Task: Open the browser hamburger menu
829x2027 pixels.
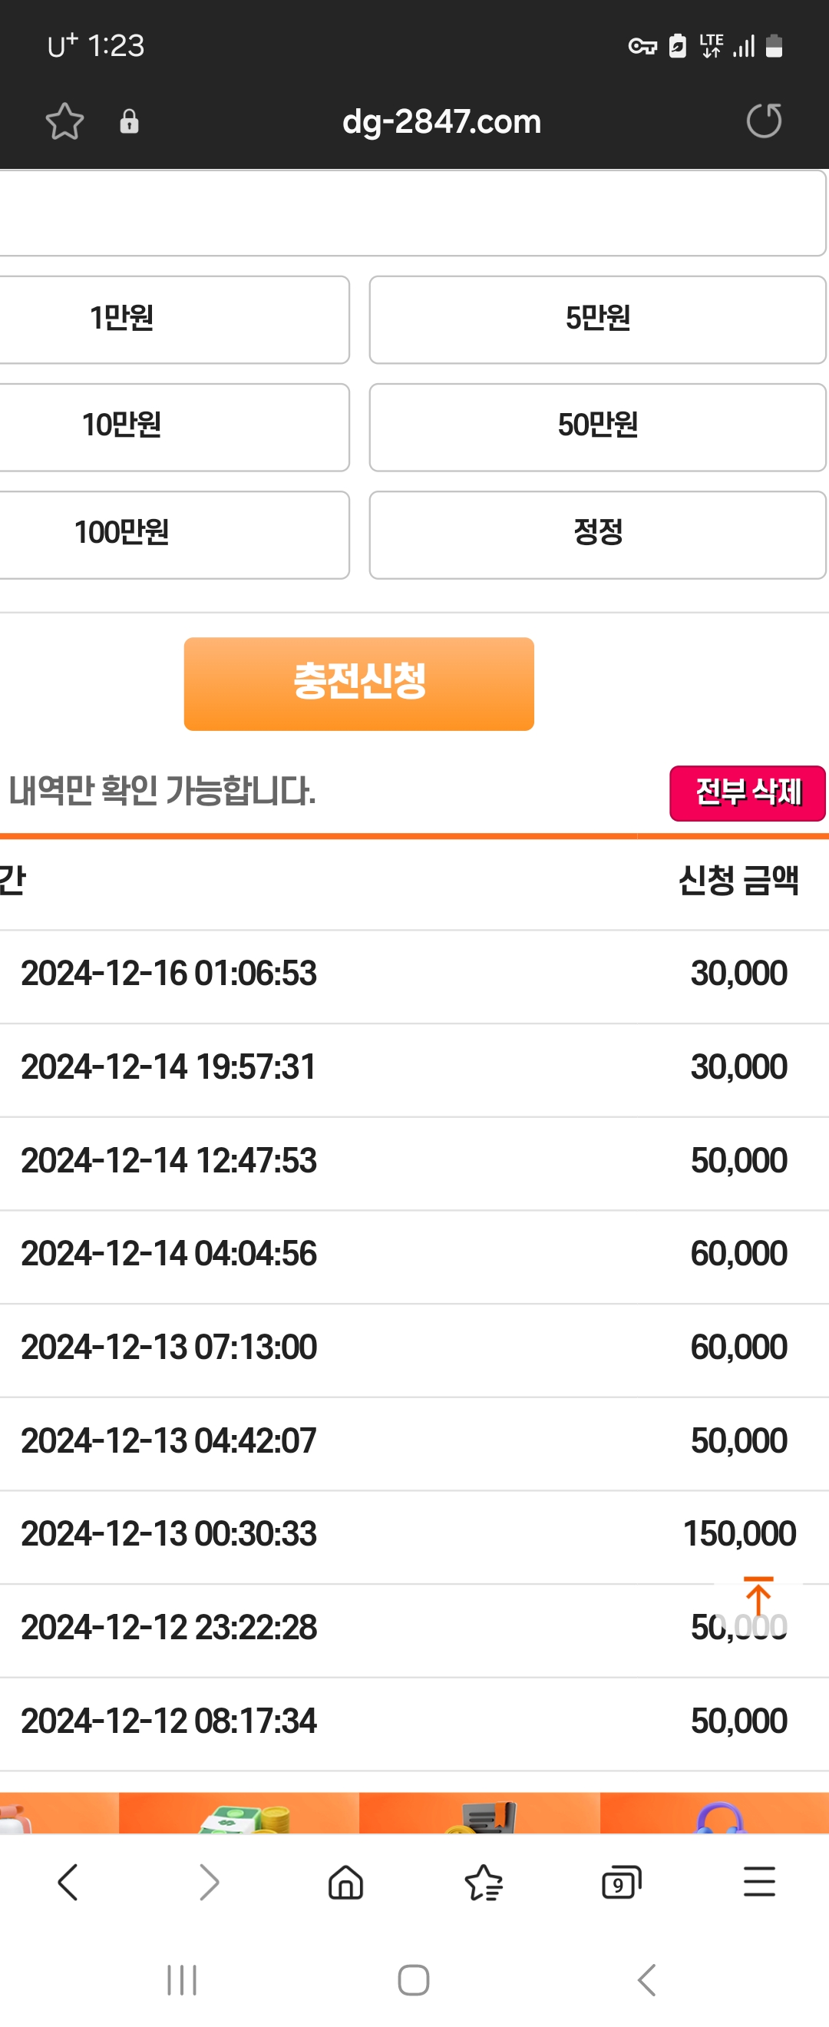Action: 759,1882
